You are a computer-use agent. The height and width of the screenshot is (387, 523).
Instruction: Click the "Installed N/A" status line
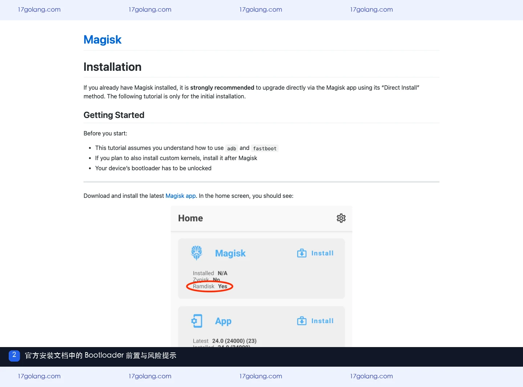(x=210, y=273)
